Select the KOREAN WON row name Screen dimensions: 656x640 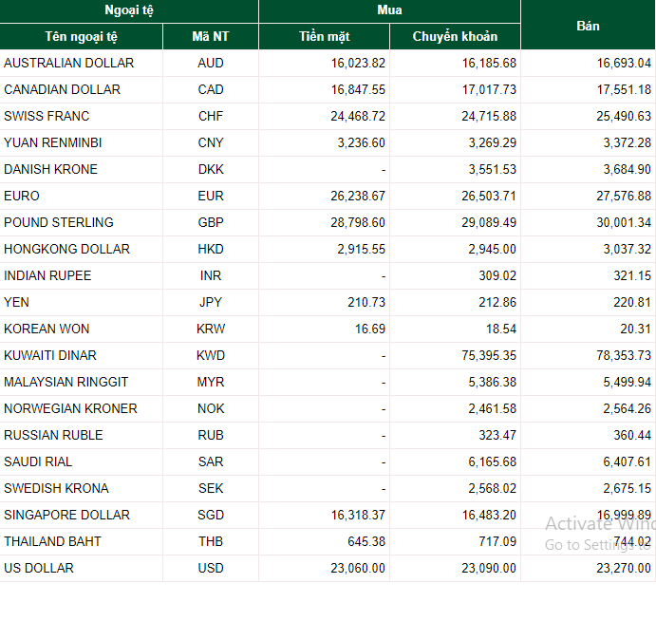tap(47, 329)
